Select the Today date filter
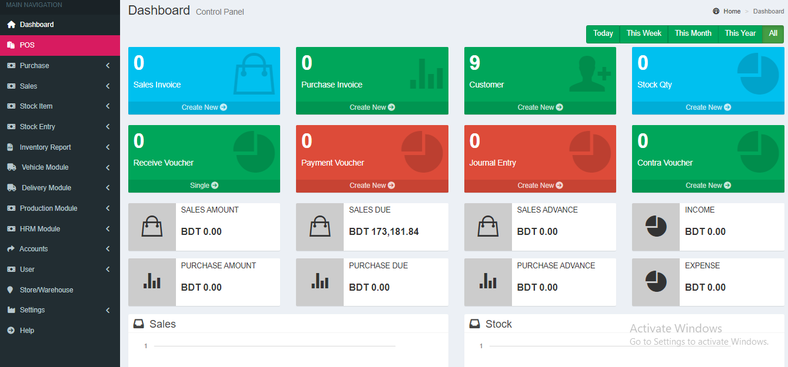788x367 pixels. (x=603, y=33)
